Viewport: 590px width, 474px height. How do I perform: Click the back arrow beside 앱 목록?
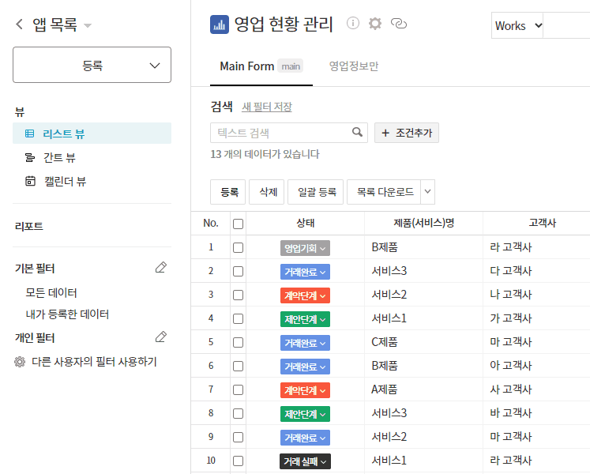[20, 24]
